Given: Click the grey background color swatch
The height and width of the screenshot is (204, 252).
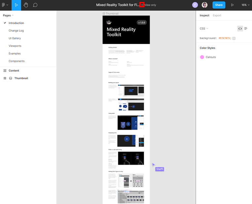Looking at the screenshot, I should [234, 38].
